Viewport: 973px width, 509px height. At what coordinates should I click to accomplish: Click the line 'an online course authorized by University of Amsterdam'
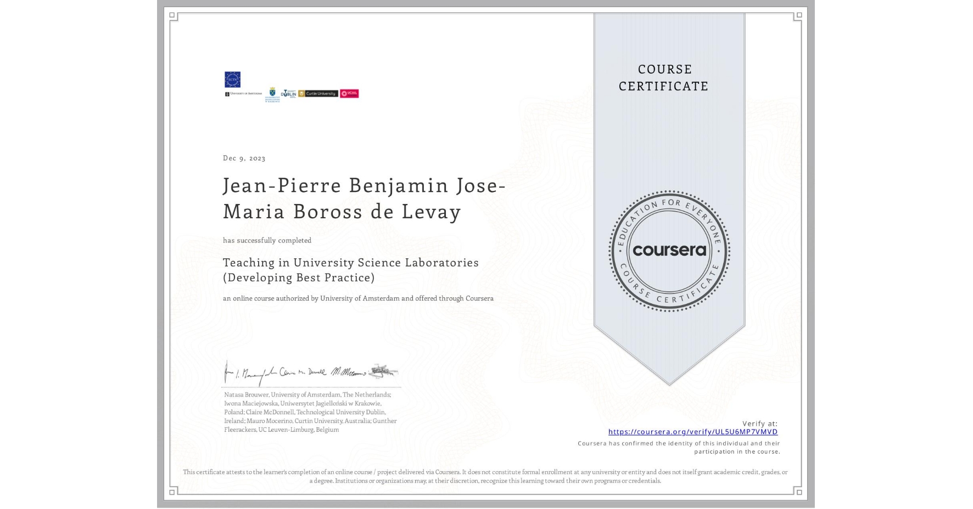pyautogui.click(x=358, y=298)
